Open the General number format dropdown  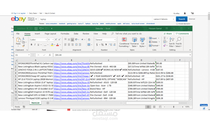(115, 40)
